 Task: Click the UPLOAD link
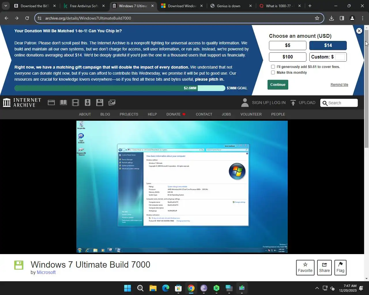(x=307, y=103)
